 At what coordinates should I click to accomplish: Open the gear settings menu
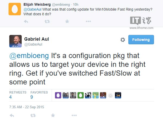point(123,40)
